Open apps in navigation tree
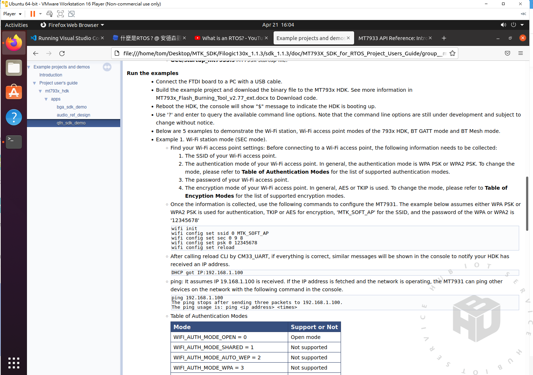The image size is (533, 375). 56,99
